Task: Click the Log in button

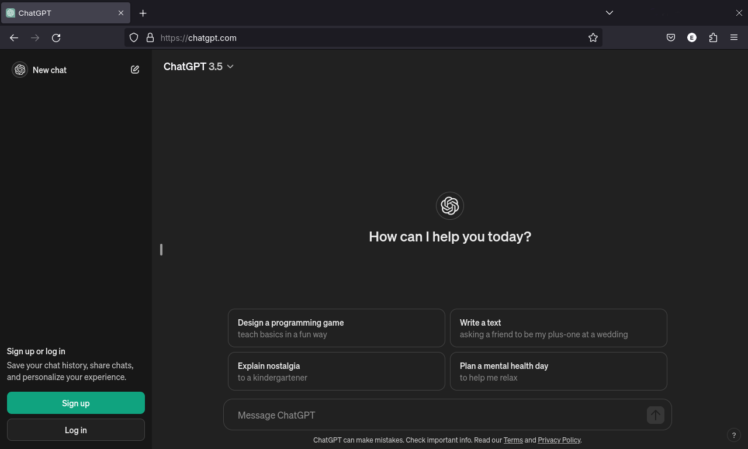Action: pyautogui.click(x=75, y=430)
